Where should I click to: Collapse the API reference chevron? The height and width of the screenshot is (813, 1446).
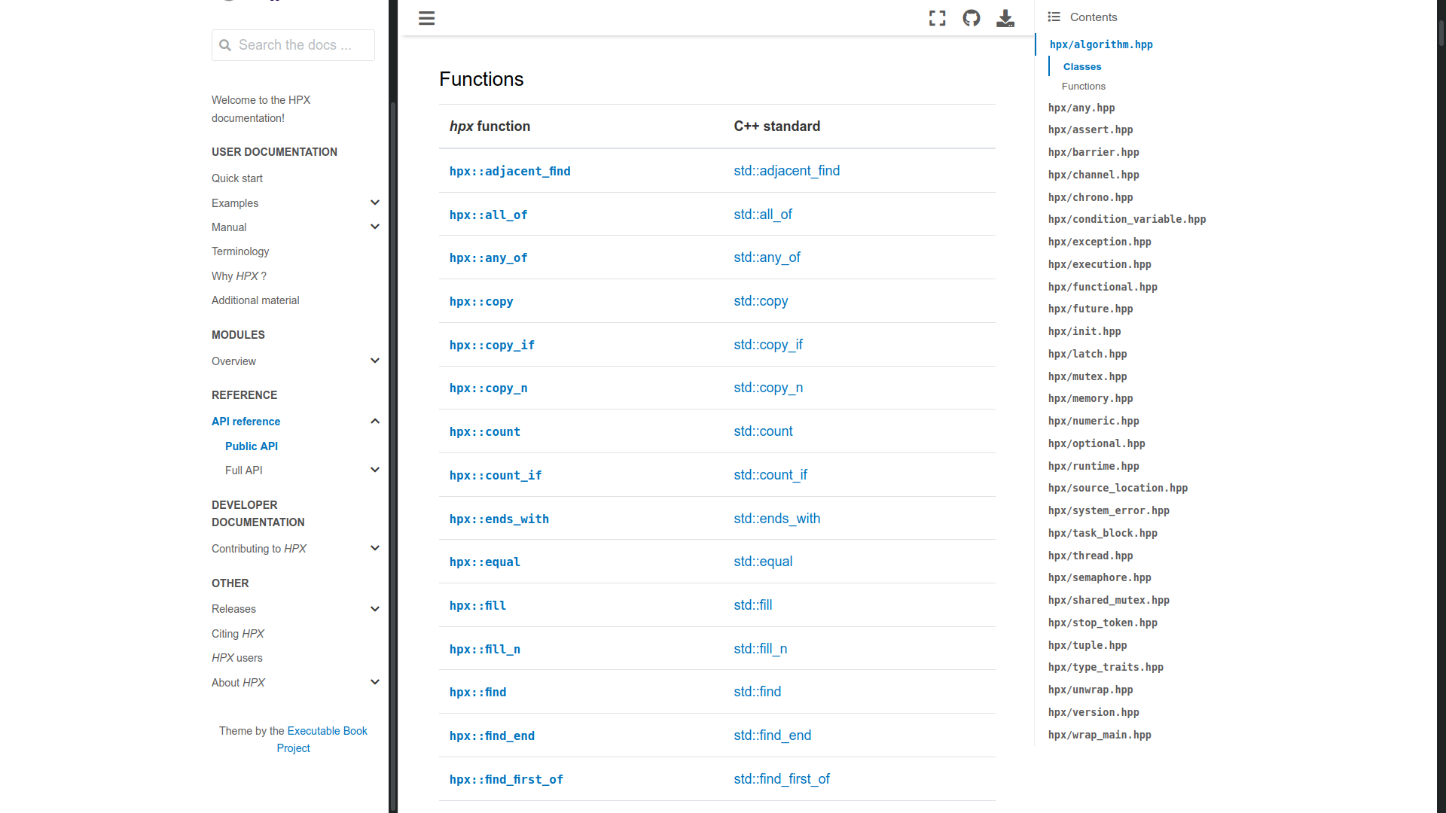(375, 421)
